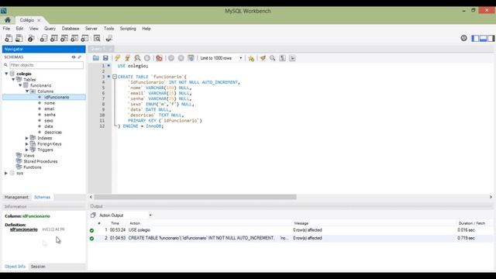The width and height of the screenshot is (496, 279).
Task: Click the find magnifier icon in editor toolbar
Action: point(272,58)
